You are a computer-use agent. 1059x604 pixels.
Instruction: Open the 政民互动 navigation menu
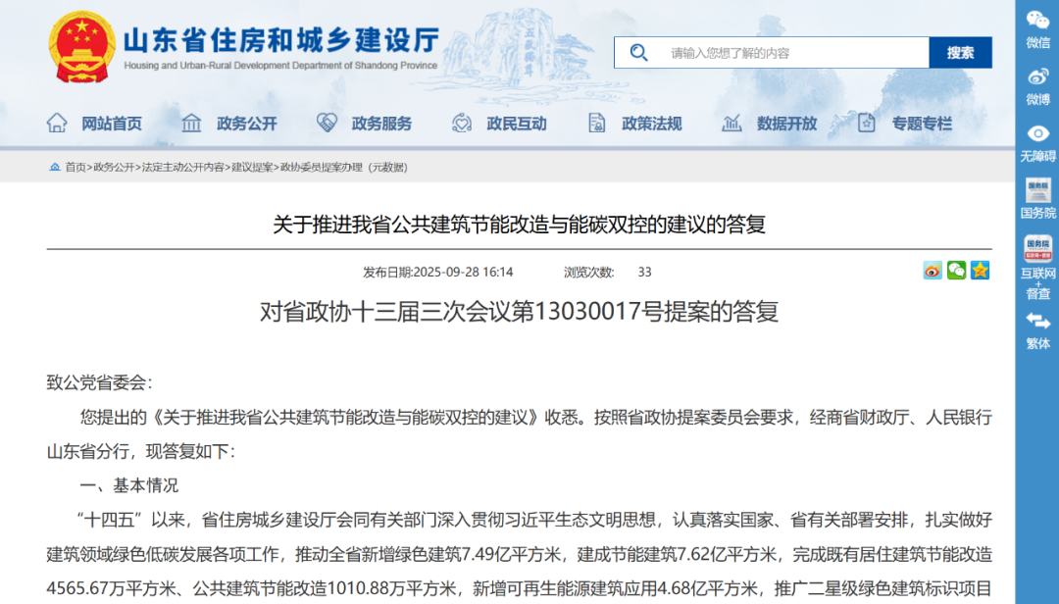click(x=499, y=124)
